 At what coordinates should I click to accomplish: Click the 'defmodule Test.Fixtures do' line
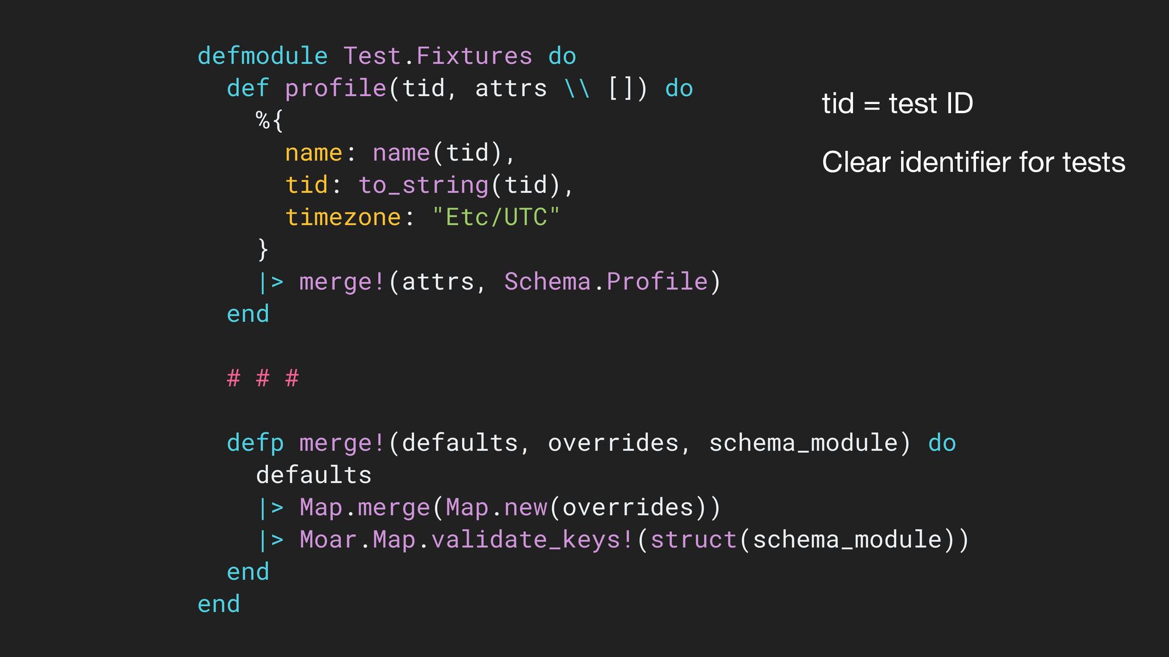pos(387,56)
